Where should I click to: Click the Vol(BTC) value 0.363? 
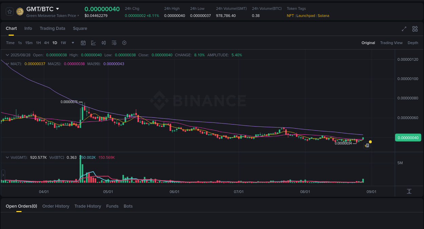click(72, 157)
